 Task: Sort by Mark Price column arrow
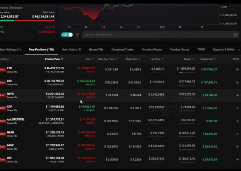[139, 59]
